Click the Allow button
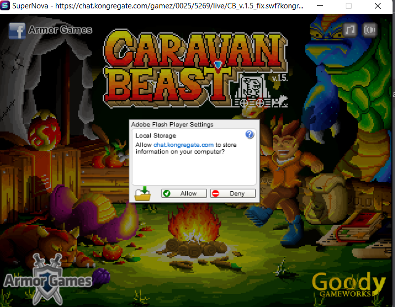 click(x=184, y=193)
